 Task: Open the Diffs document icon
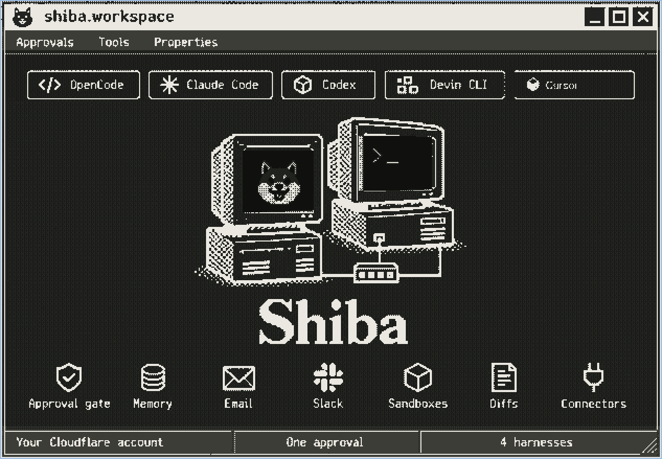point(504,377)
